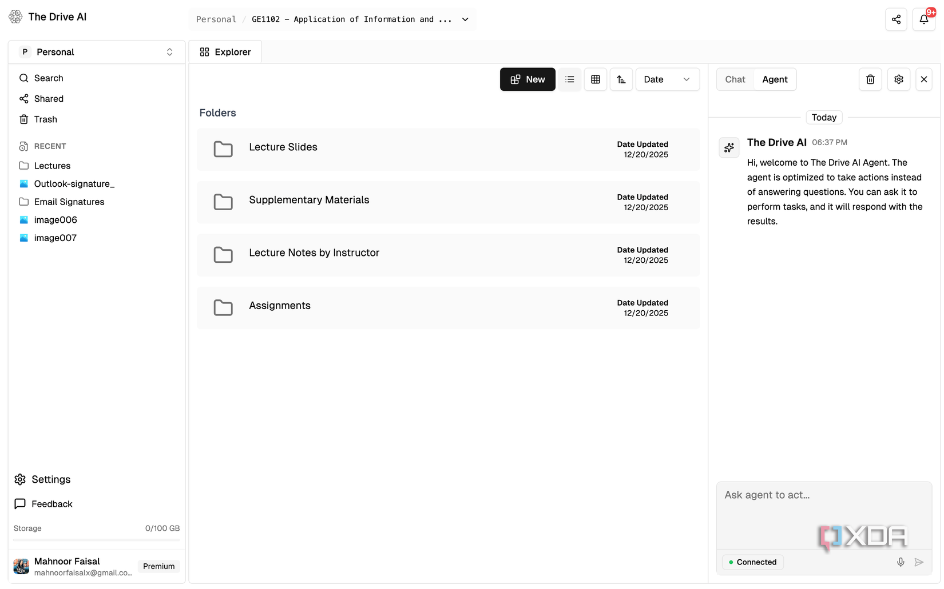Open the notifications bell
944x589 pixels.
[x=923, y=19]
